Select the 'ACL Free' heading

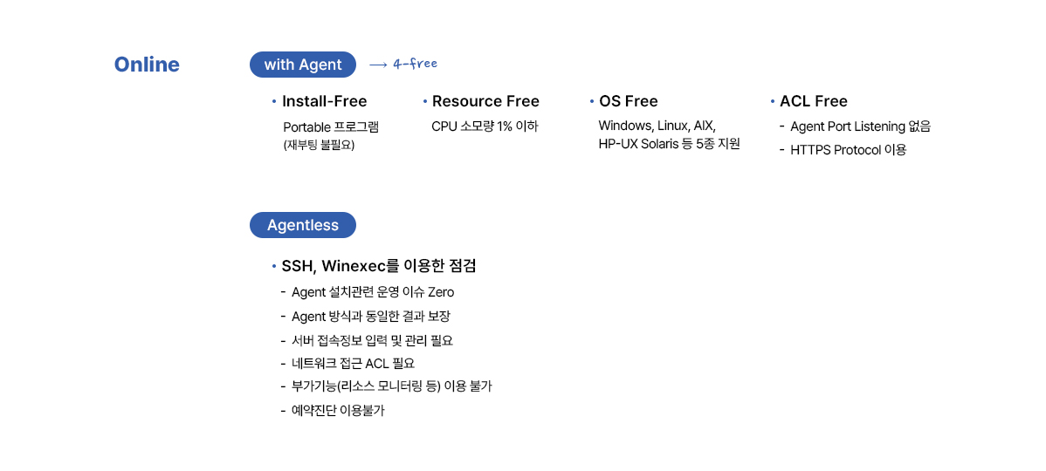click(813, 101)
